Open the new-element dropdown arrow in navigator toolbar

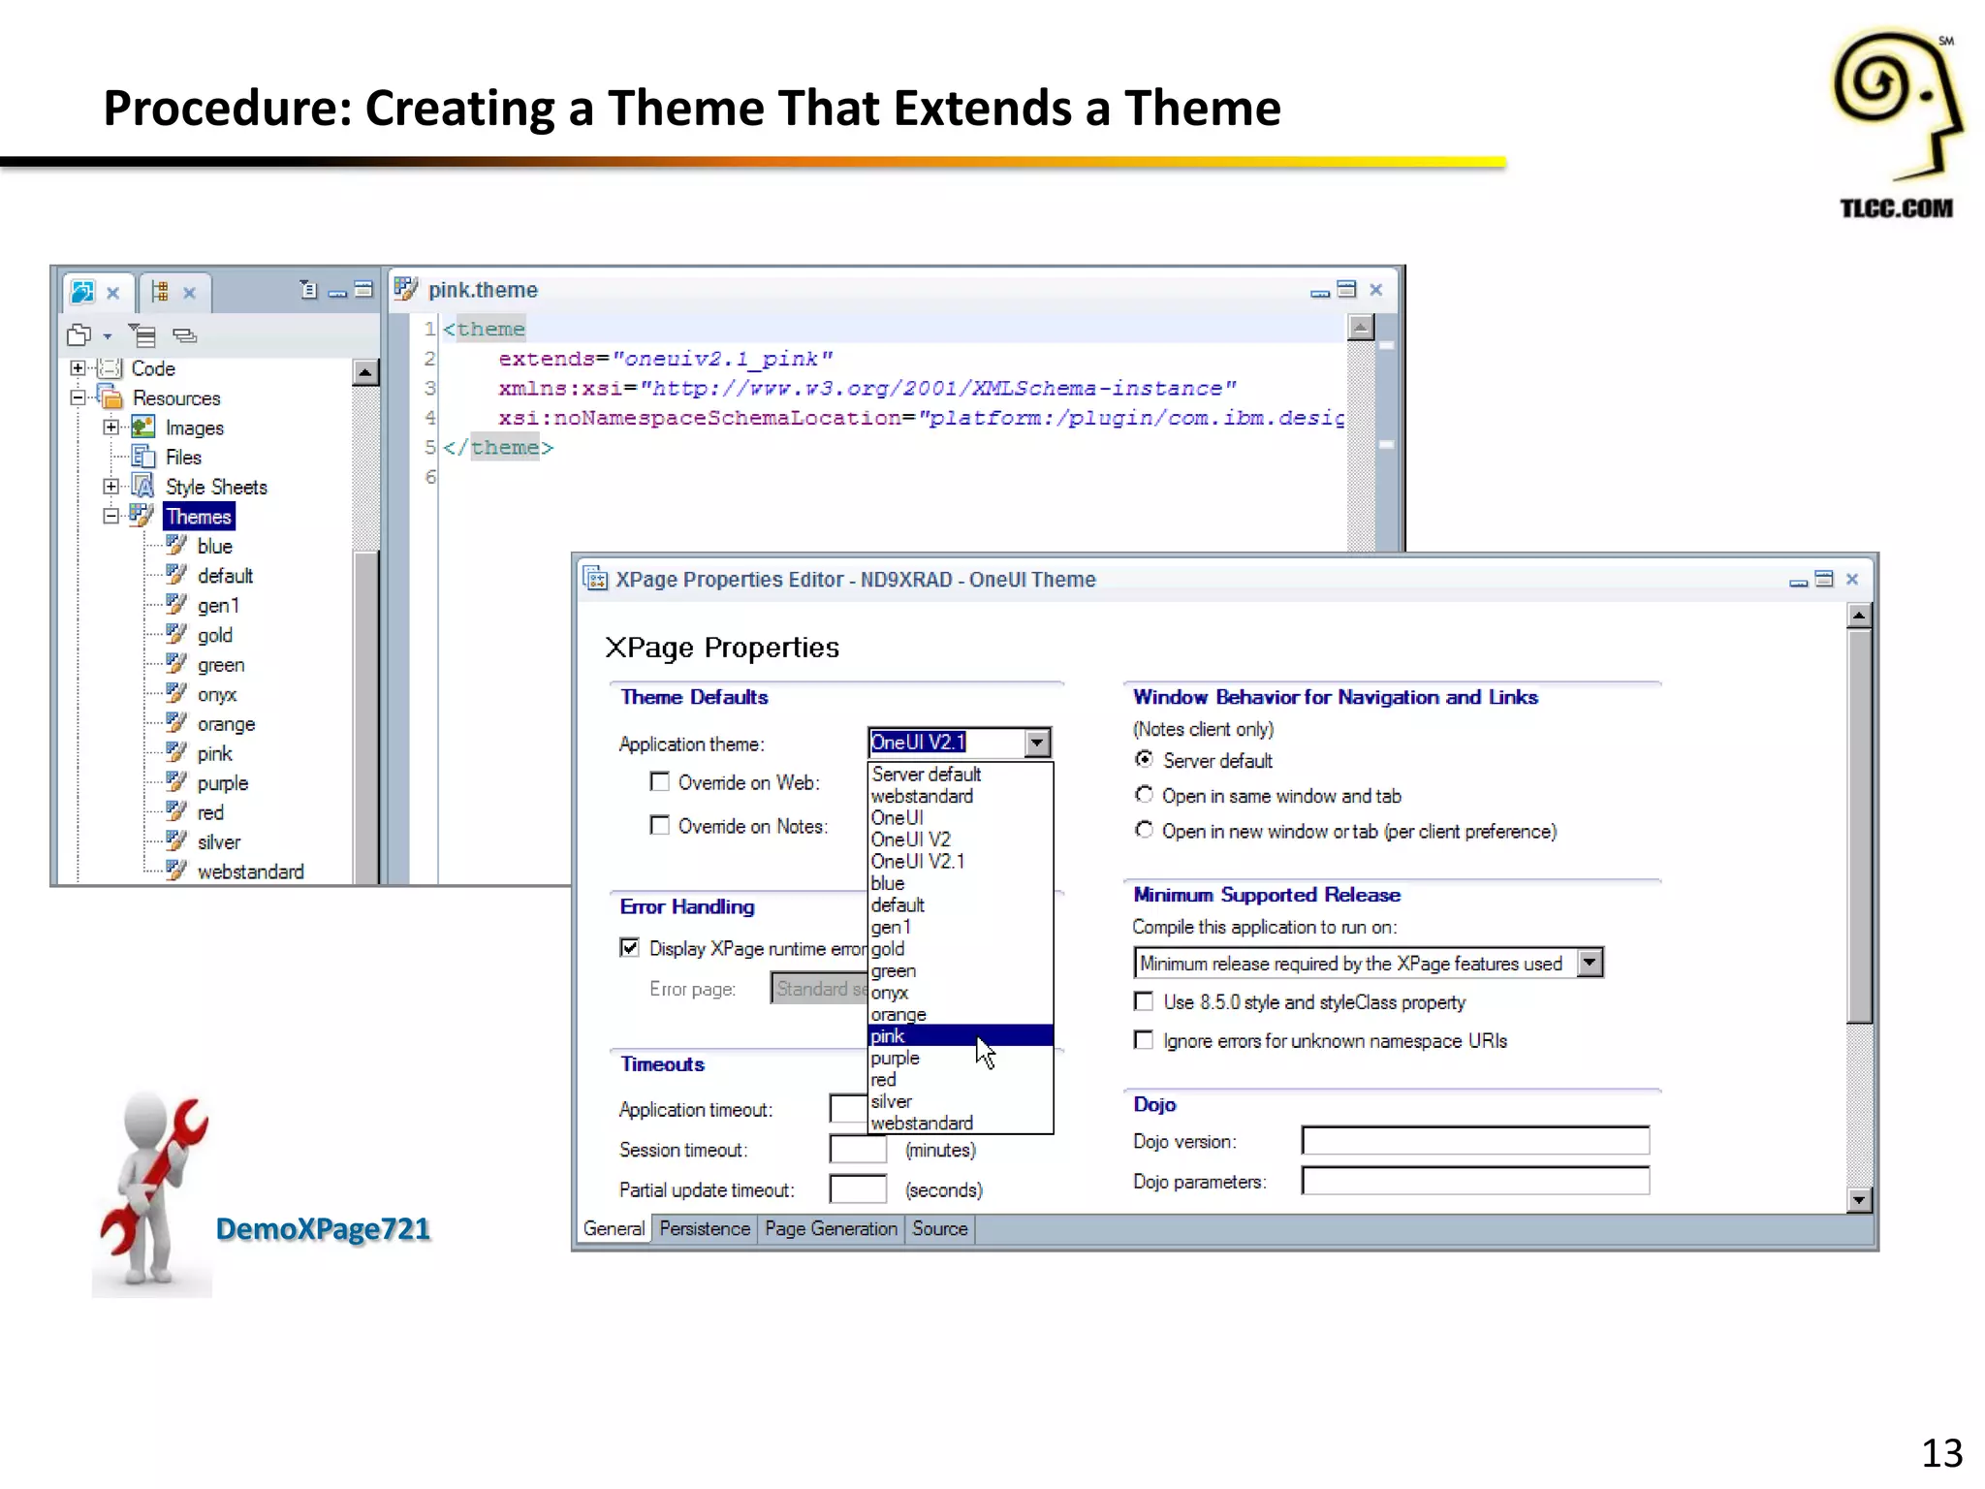pyautogui.click(x=108, y=337)
